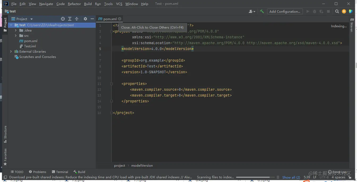Fold the project tag at line 2

click(111, 31)
